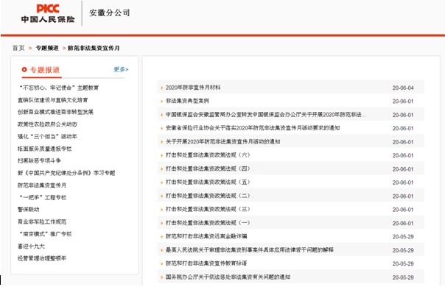Click the PICC 中国人民保险 logo
The image size is (445, 287).
coord(48,13)
